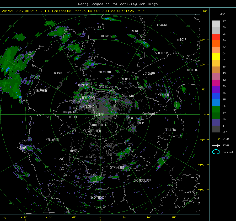Click the blue 35-36 dBZ color swatch
Viewport: 236px width, 221px height.
coord(216,96)
